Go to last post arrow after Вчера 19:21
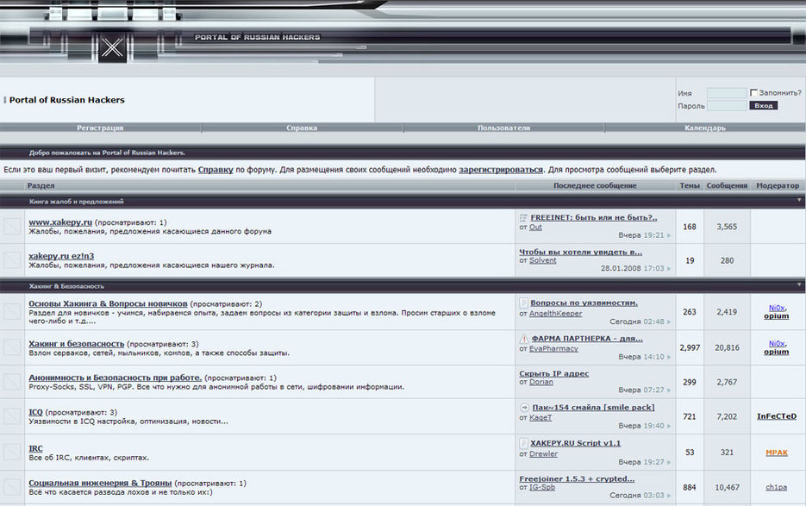The image size is (806, 506). tap(669, 235)
